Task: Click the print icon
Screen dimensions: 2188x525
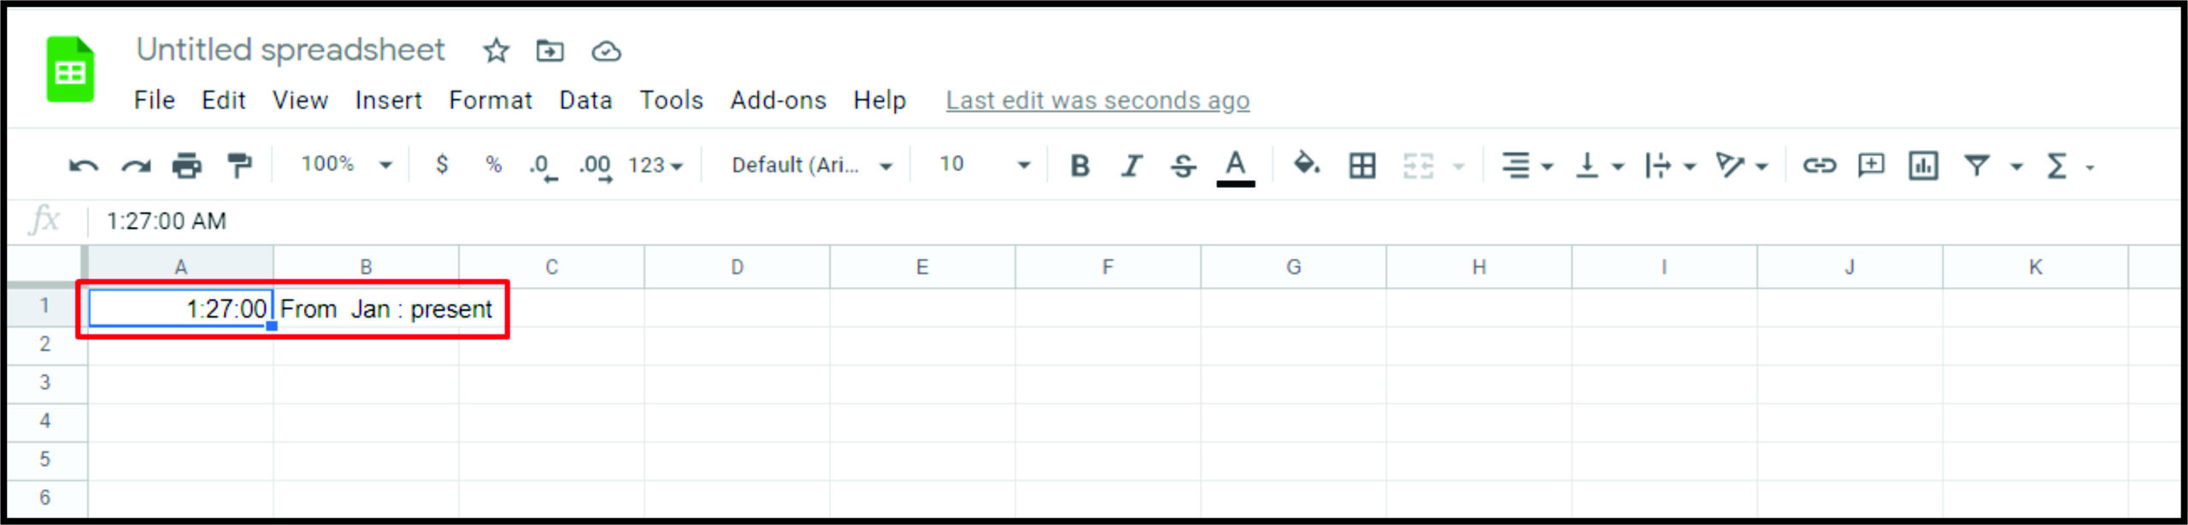Action: [186, 166]
